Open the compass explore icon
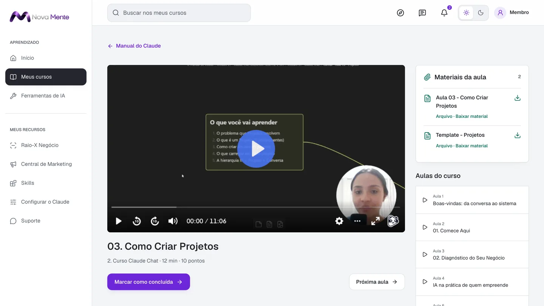Image resolution: width=544 pixels, height=306 pixels. [400, 13]
